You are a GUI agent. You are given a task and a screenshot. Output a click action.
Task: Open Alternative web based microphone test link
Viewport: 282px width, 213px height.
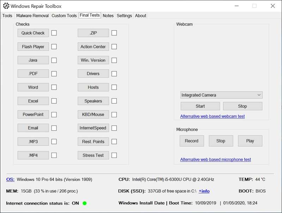215,160
